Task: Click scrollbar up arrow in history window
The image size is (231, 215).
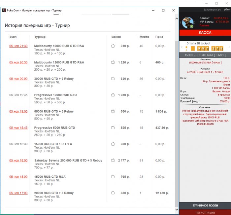Action: [177, 18]
